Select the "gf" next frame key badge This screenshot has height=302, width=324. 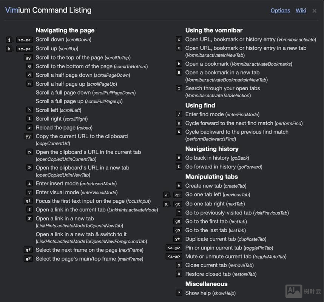click(x=28, y=250)
